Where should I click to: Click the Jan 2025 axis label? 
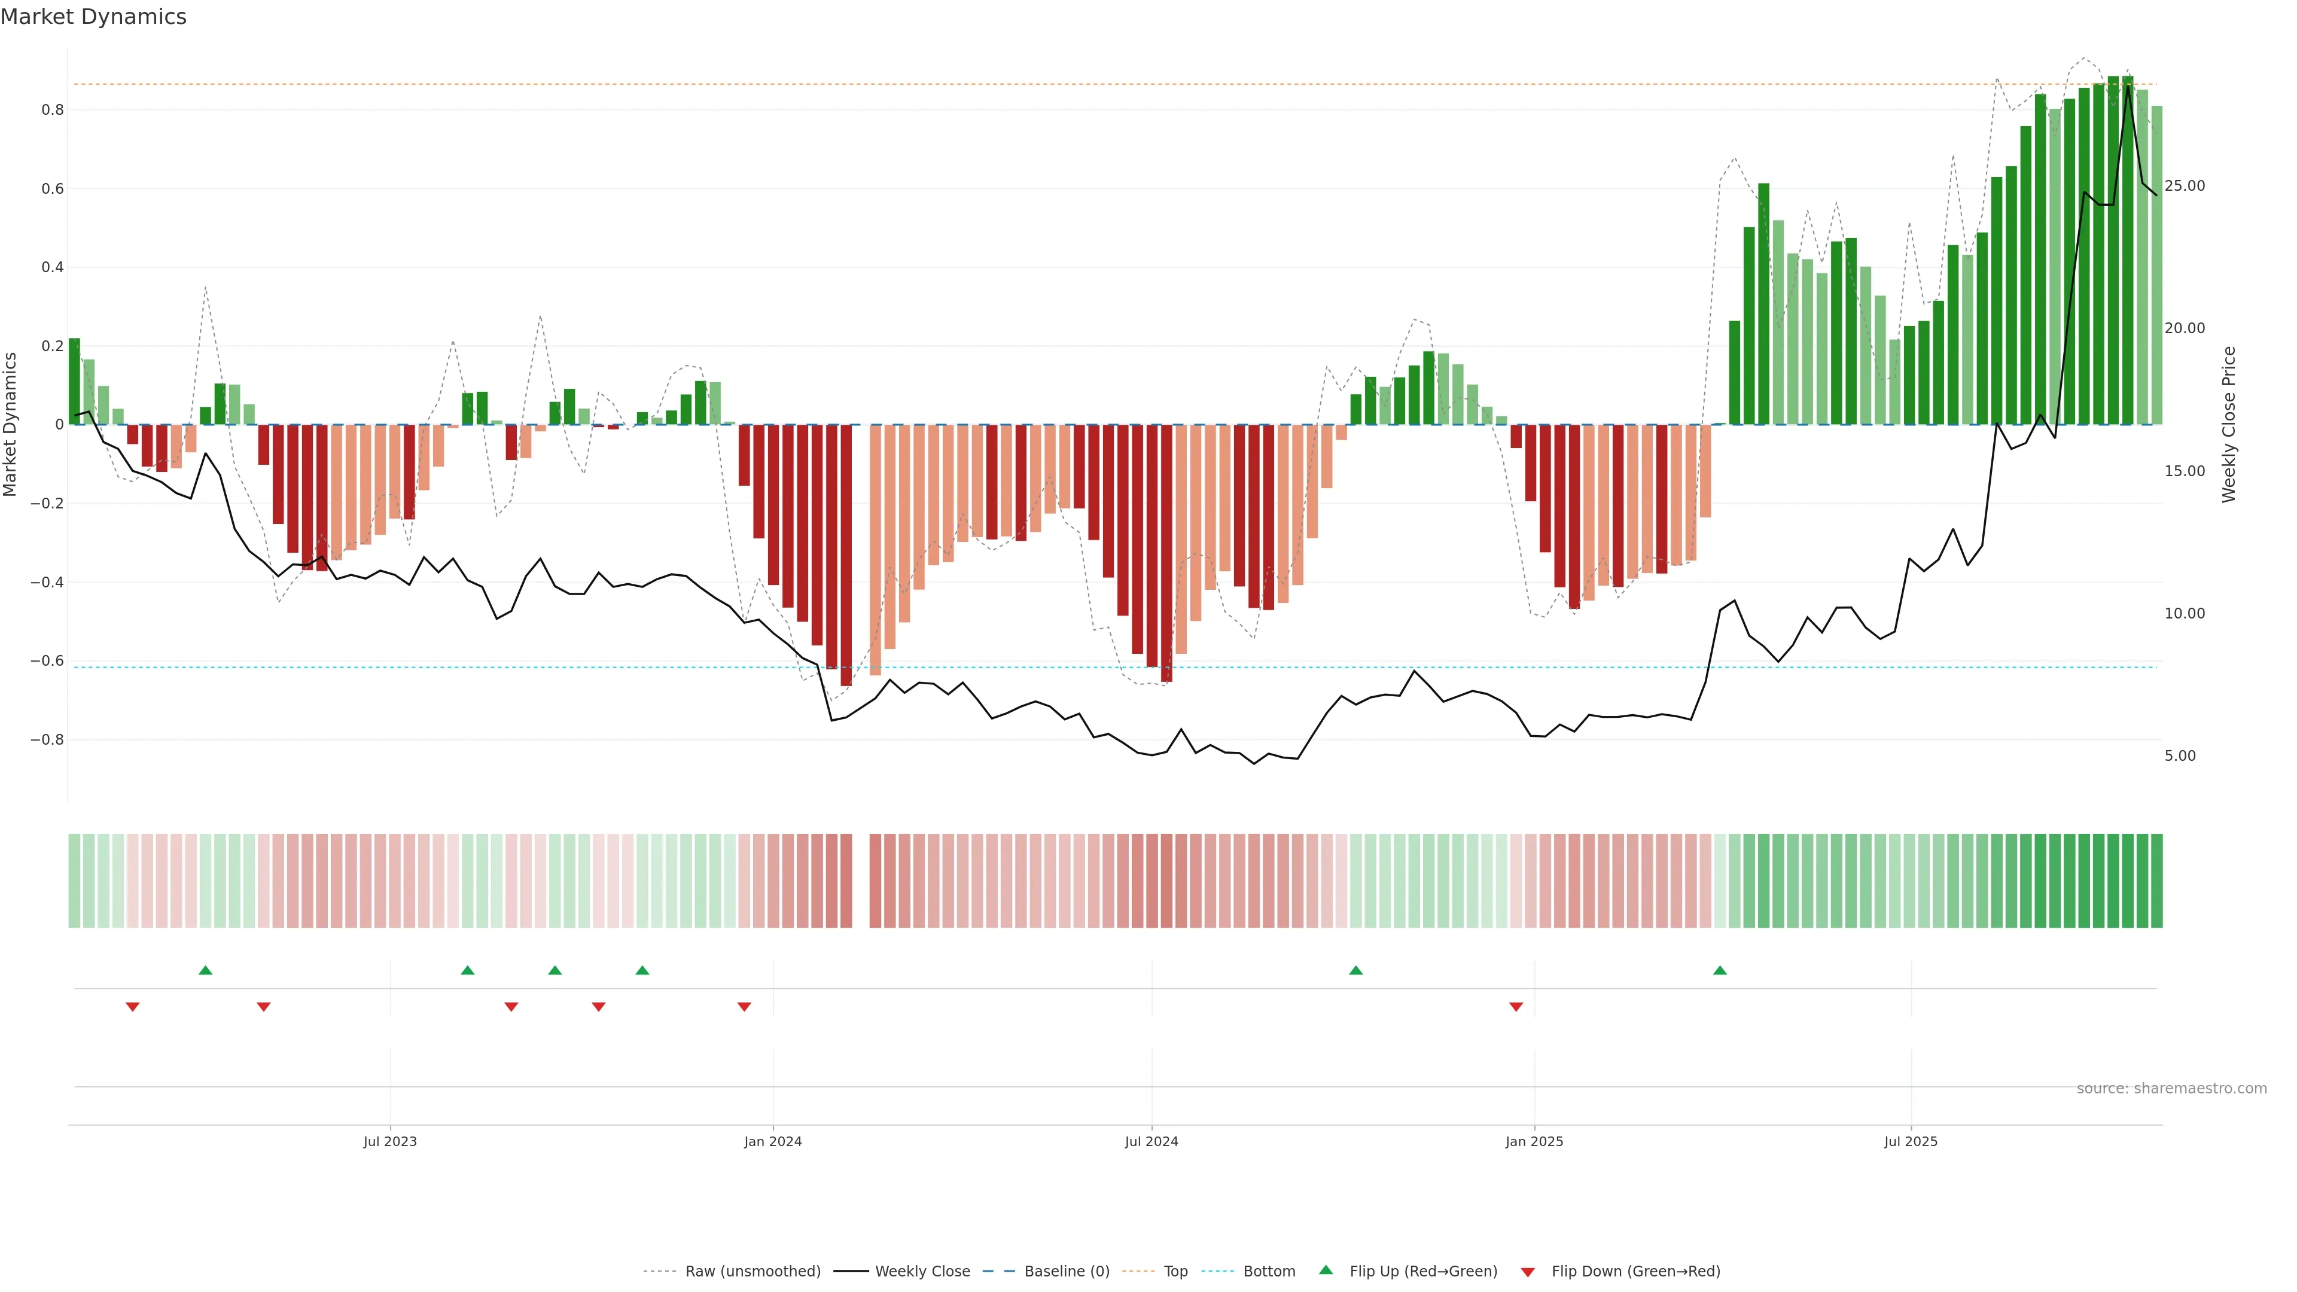1534,1141
